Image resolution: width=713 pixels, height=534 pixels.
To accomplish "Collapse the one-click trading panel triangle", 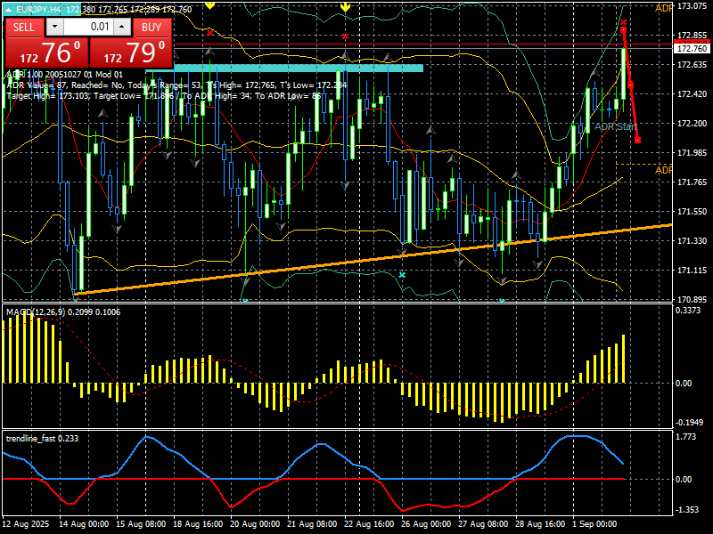I will point(8,9).
